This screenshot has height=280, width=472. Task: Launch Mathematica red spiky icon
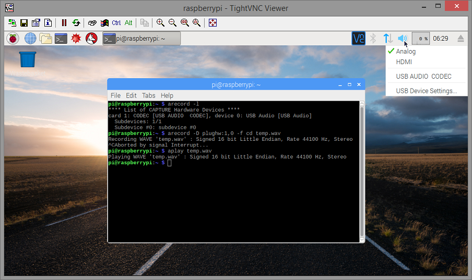[x=76, y=39]
